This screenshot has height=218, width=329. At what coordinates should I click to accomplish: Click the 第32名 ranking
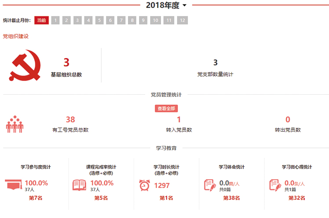[x=297, y=198]
